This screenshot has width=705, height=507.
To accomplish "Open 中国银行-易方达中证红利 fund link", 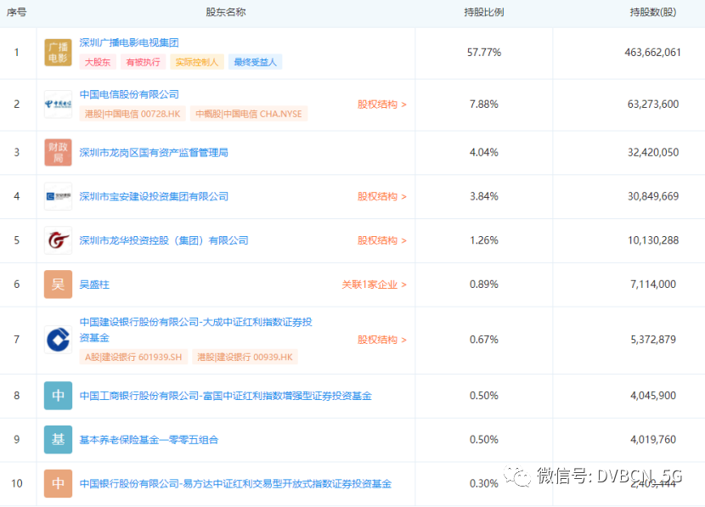I will point(235,483).
